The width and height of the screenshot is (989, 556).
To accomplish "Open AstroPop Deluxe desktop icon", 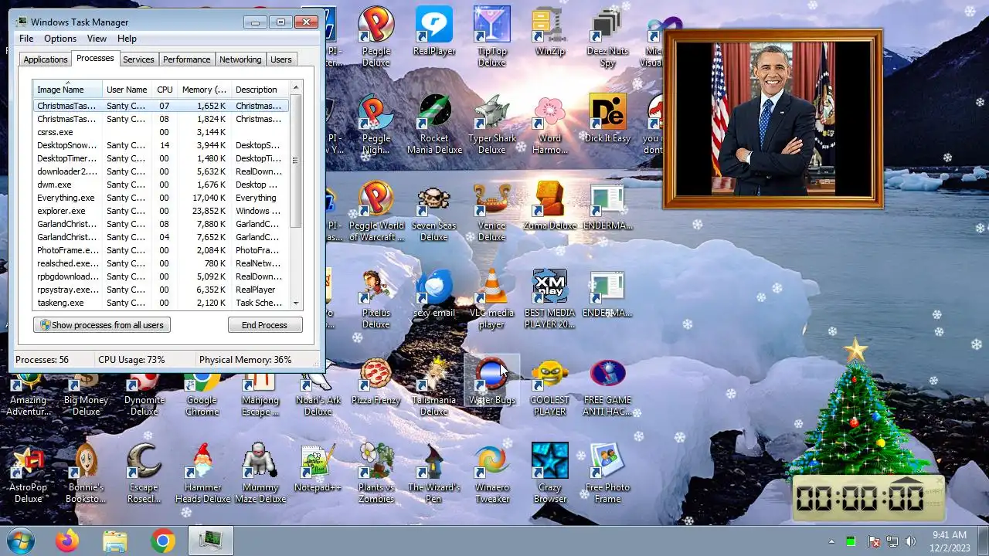I will [x=29, y=473].
